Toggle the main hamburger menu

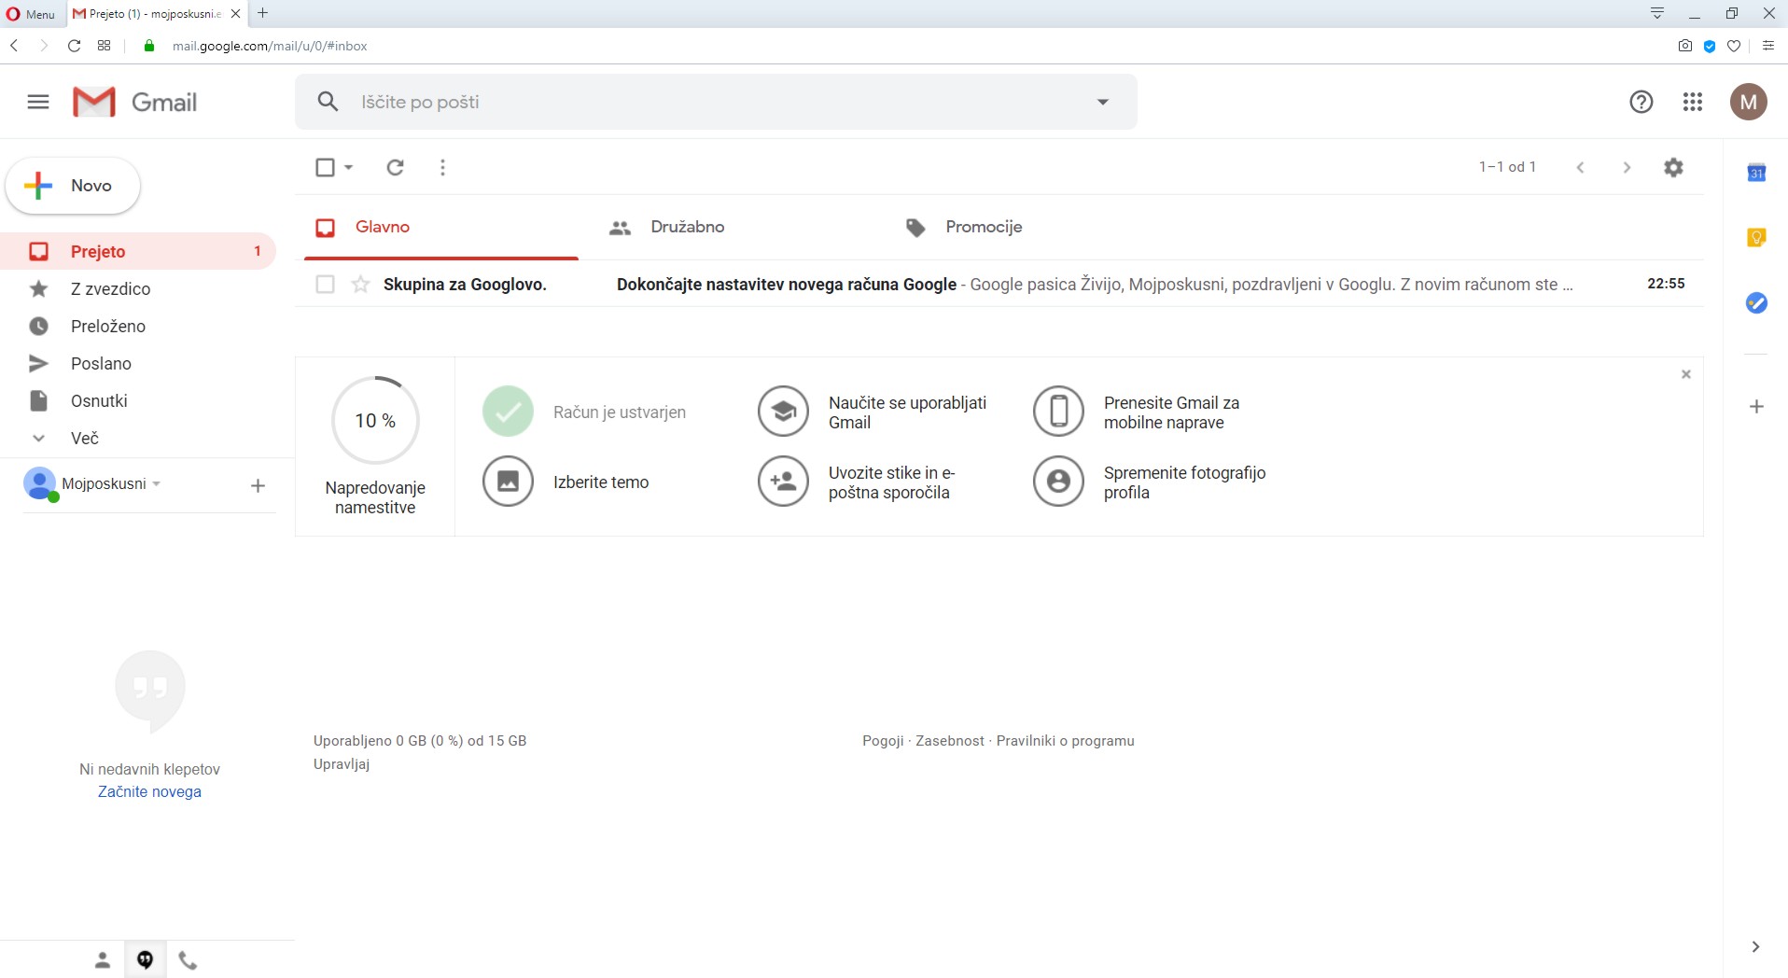[38, 102]
